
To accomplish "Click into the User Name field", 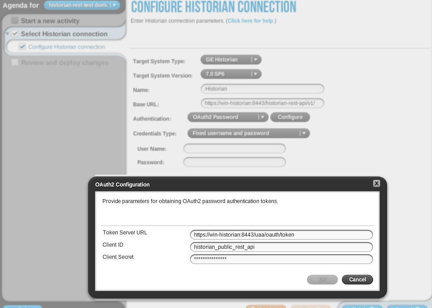I will [235, 149].
